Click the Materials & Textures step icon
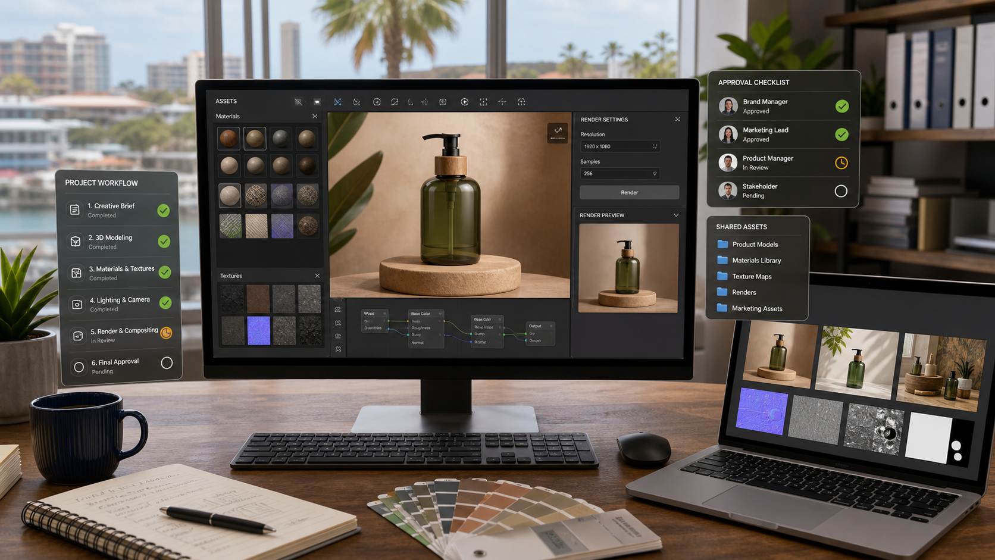This screenshot has height=560, width=995. pos(76,273)
